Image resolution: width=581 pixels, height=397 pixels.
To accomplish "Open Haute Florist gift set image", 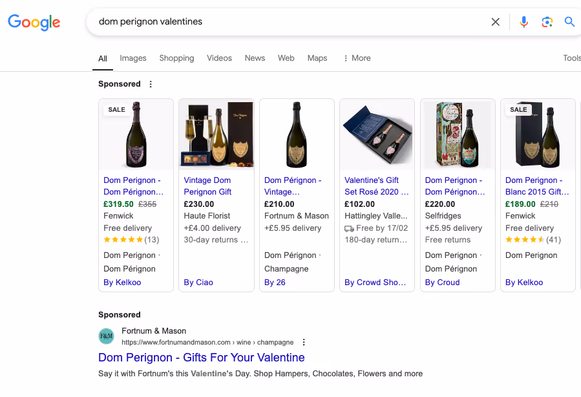I will coord(217,134).
